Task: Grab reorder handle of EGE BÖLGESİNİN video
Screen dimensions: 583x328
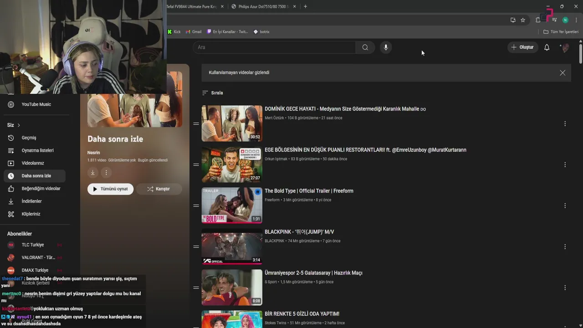Action: coord(196,164)
